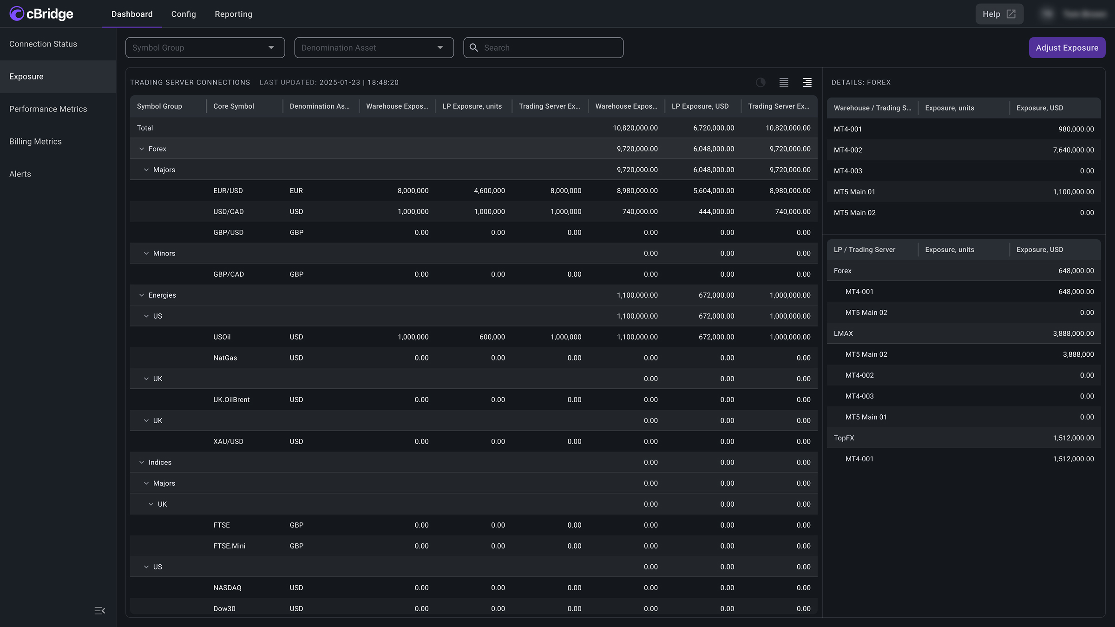Screen dimensions: 1115x627
Task: Click the Help external link icon
Action: [x=1011, y=14]
